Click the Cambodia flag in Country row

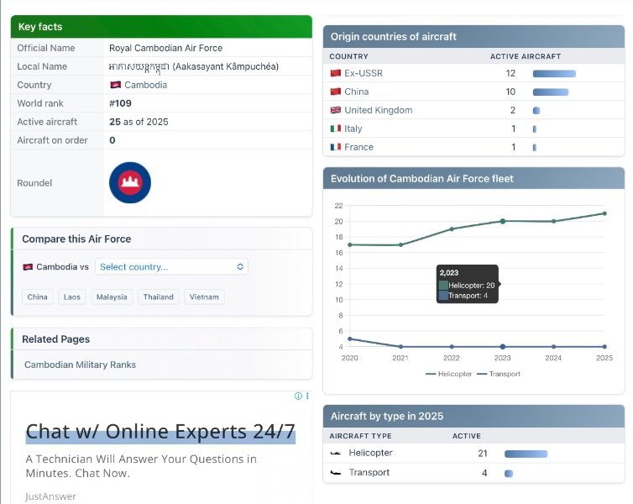point(115,85)
